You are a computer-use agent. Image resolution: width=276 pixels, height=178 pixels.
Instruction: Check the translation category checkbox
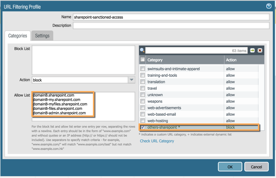pos(143,82)
